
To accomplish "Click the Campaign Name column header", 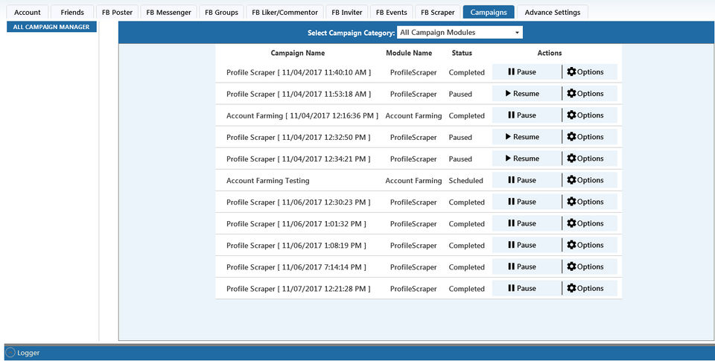I will (x=298, y=53).
